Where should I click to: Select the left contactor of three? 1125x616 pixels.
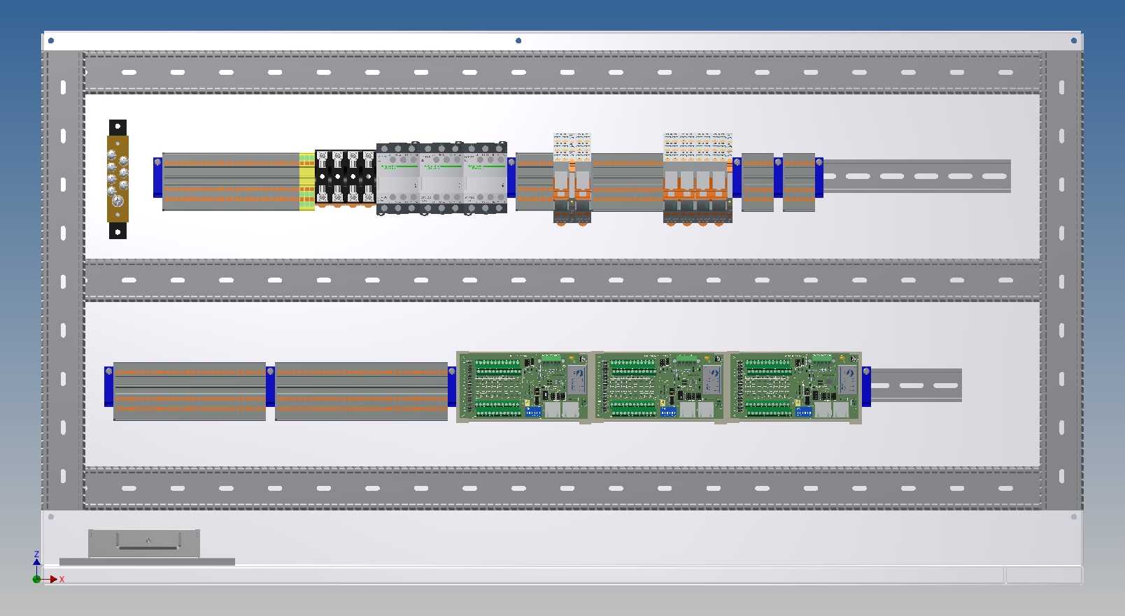coord(397,178)
